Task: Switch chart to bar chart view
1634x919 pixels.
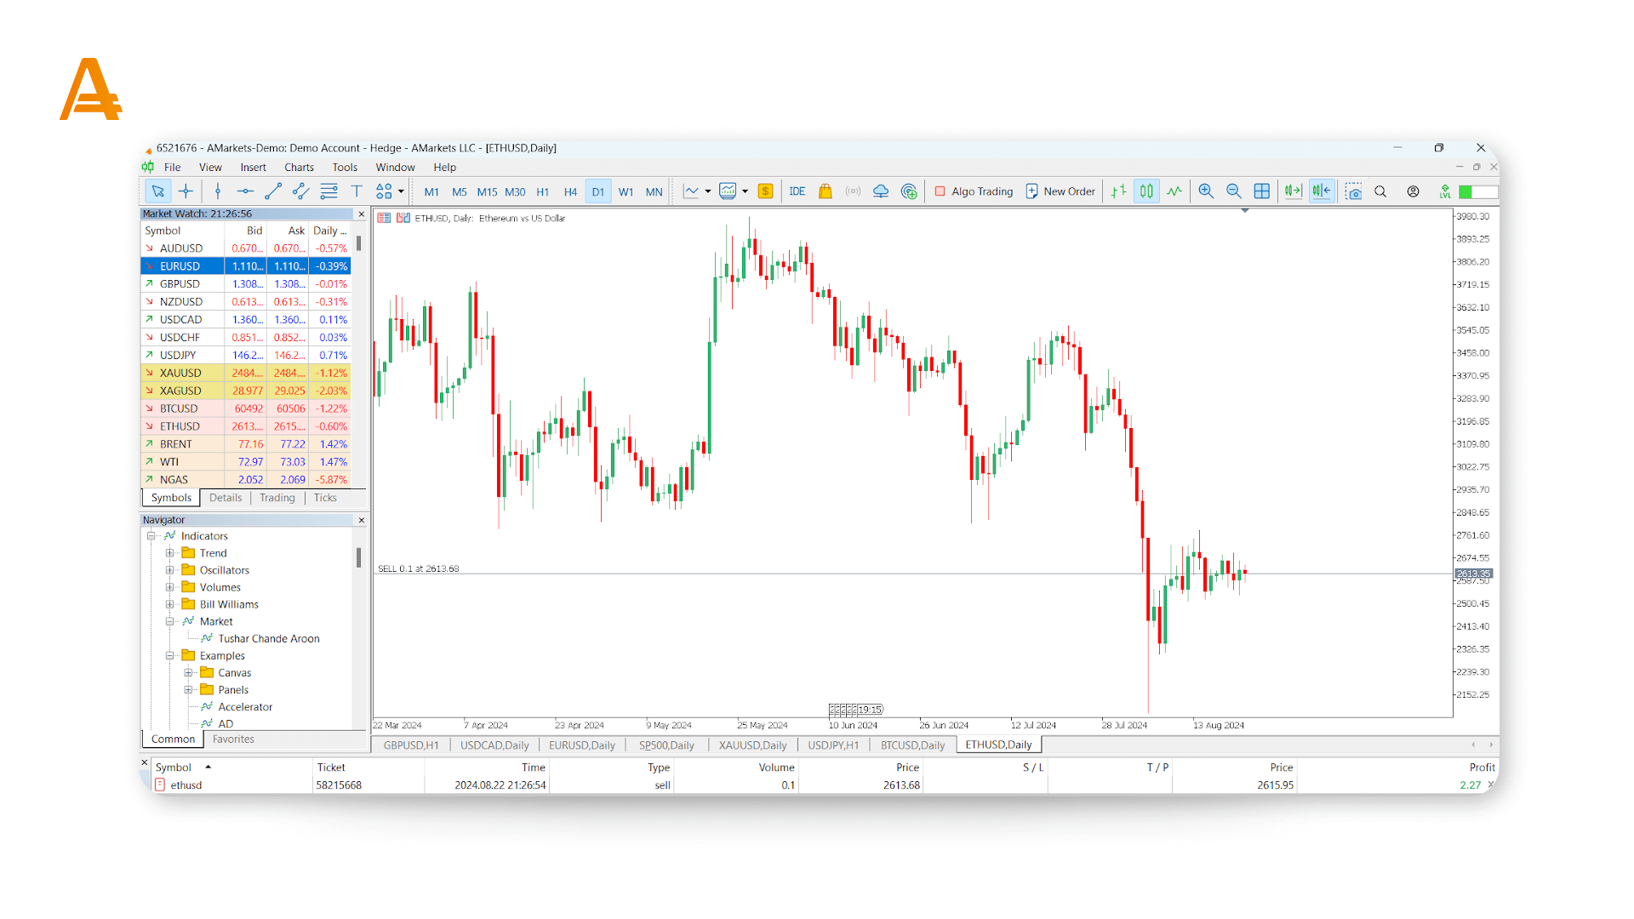Action: pos(1118,191)
